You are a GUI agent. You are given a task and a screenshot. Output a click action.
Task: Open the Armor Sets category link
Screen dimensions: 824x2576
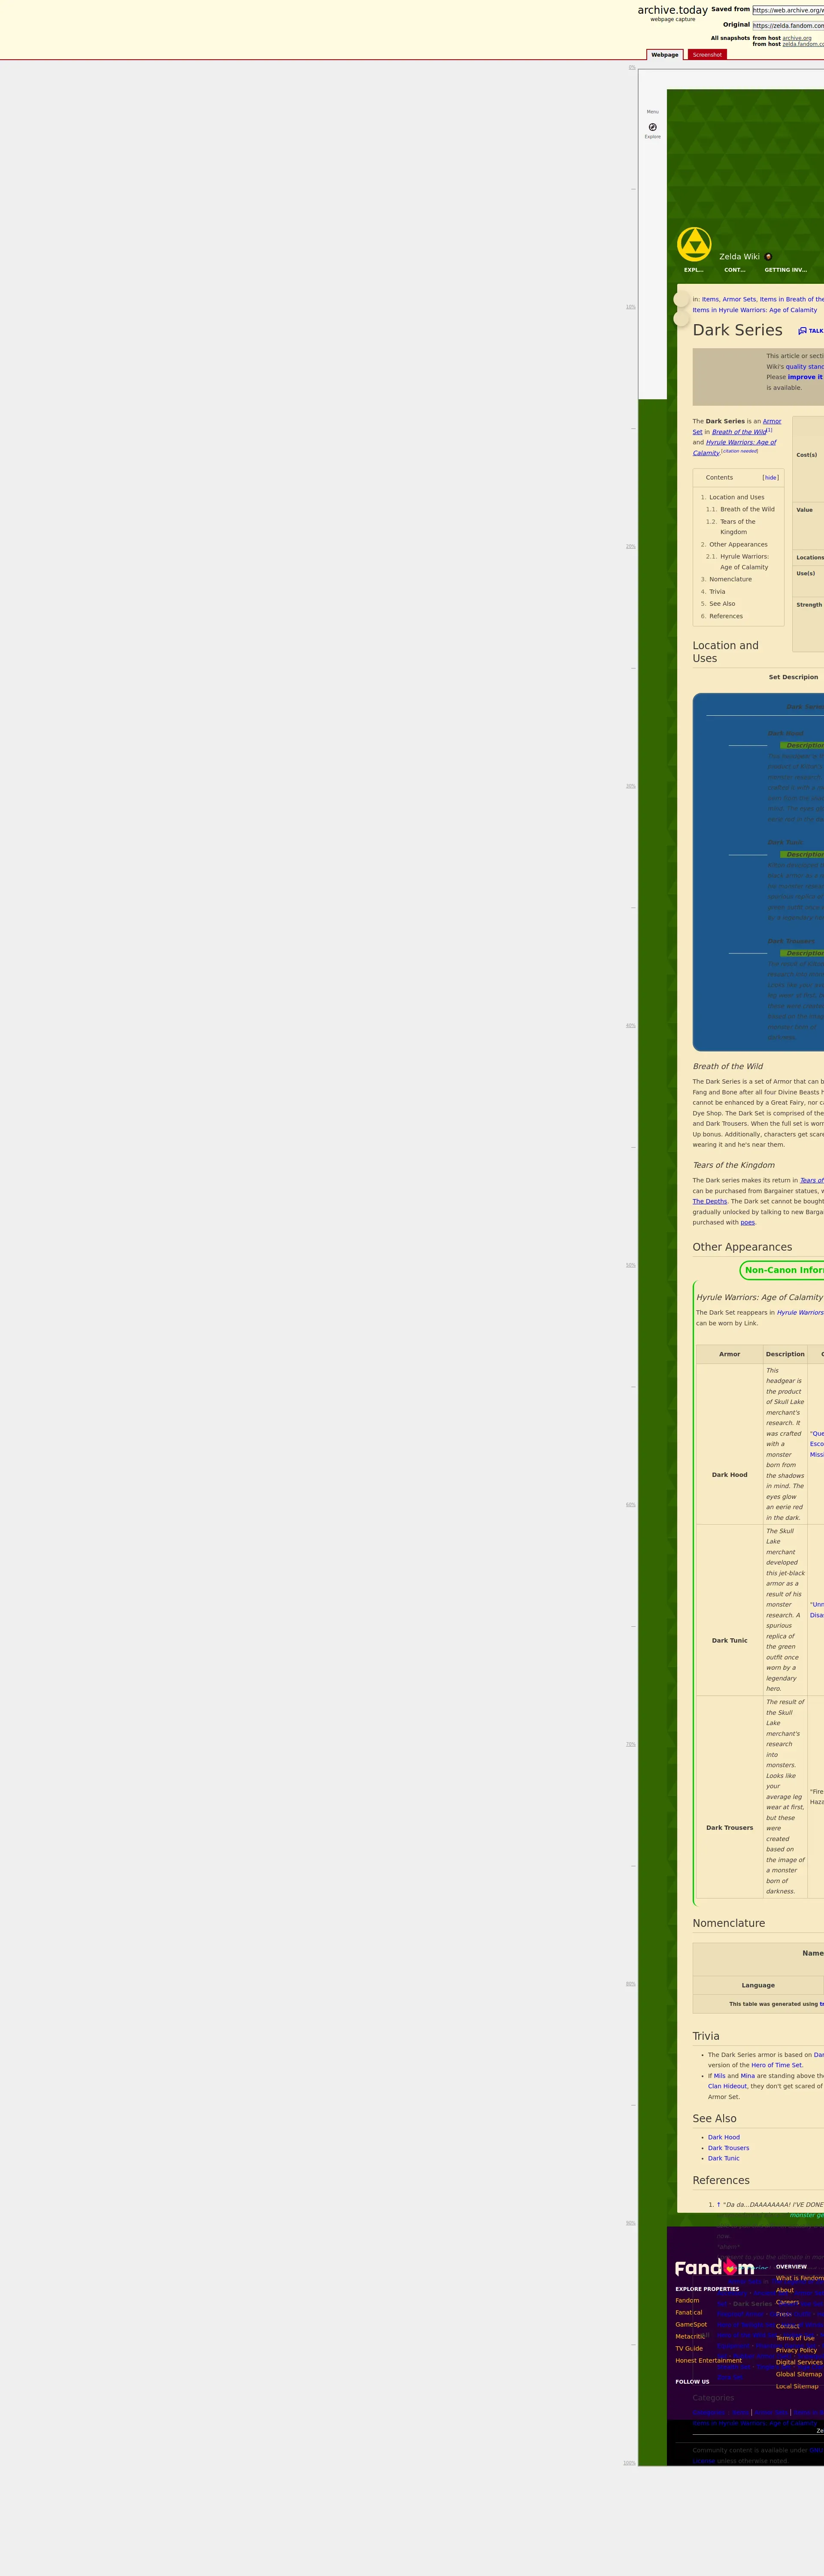click(739, 299)
